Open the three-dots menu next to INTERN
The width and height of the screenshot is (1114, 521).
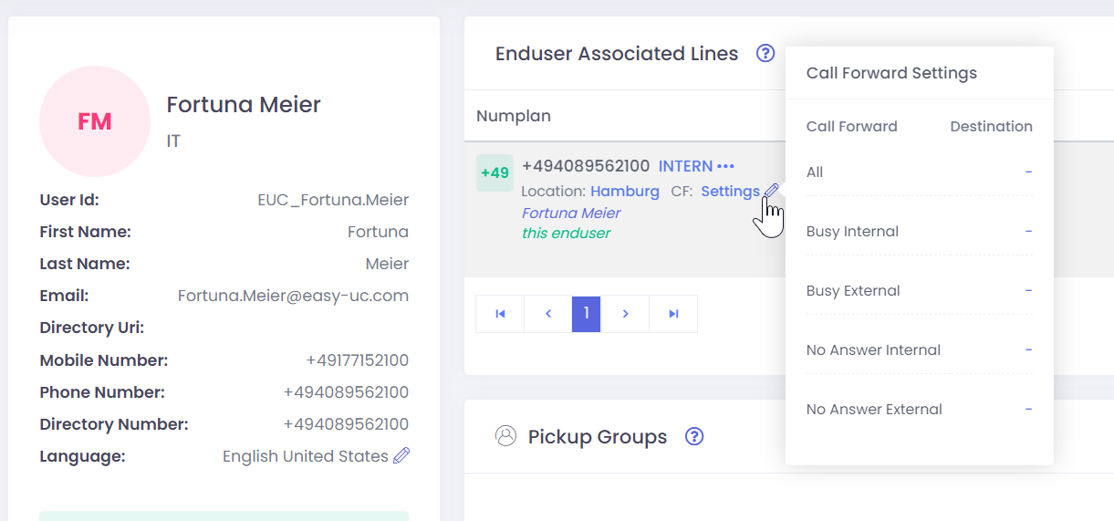(x=726, y=166)
